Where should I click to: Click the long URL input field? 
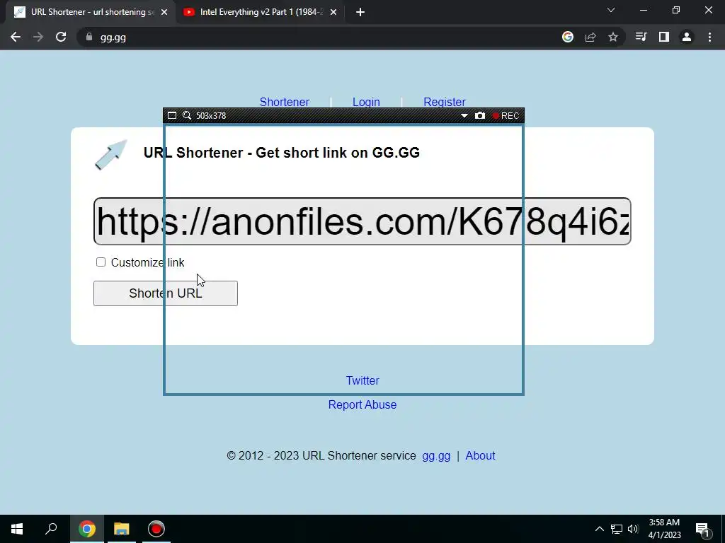pos(362,221)
